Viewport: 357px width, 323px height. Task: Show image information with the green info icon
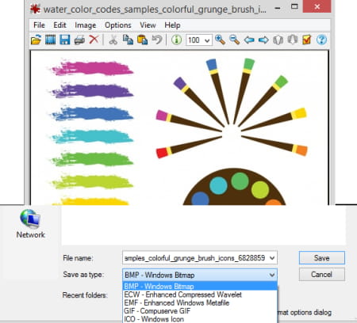176,40
